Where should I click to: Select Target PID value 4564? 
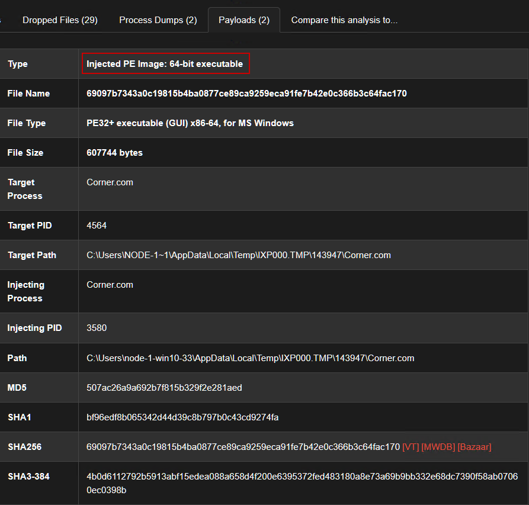pos(97,226)
